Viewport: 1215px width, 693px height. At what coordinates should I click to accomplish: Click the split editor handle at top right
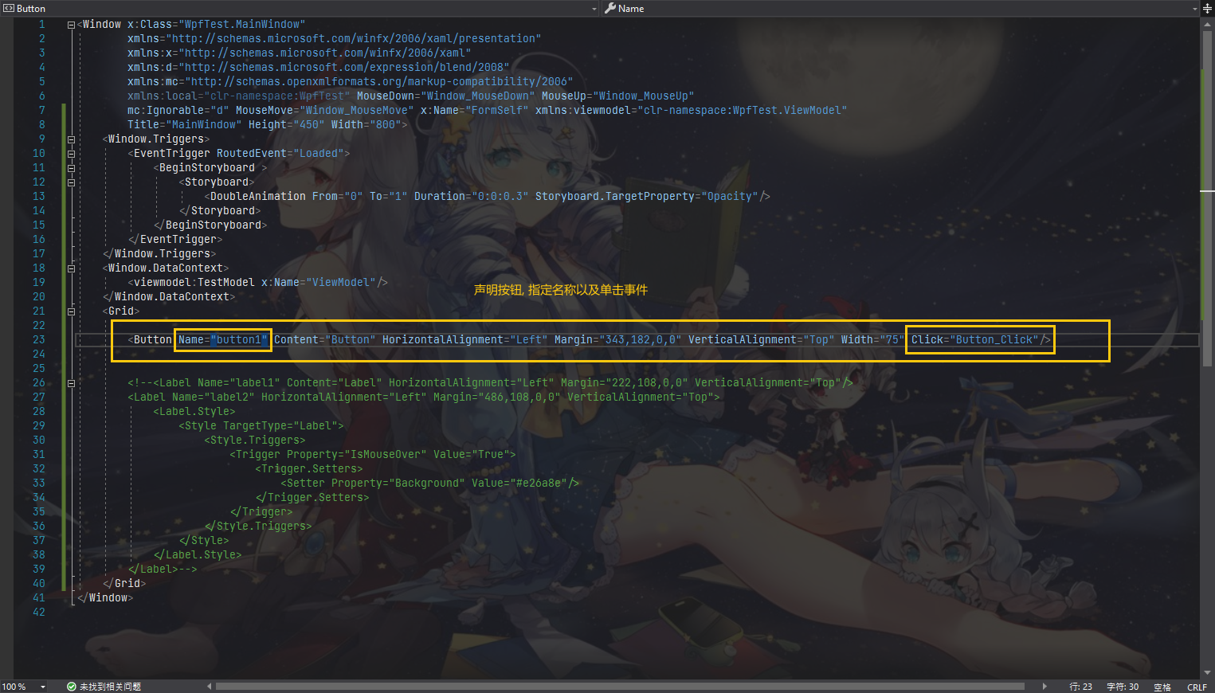(x=1209, y=8)
